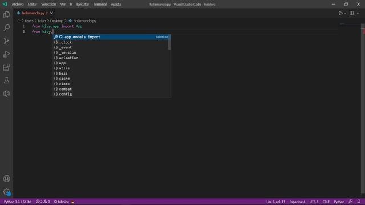365x205 pixels.
Task: Change end of line sequence CRLF
Action: click(x=326, y=202)
